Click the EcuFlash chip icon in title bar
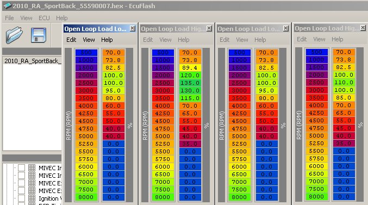 click(8, 5)
